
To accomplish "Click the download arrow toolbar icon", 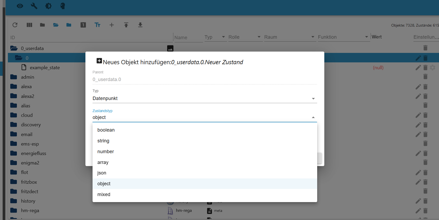I will click(x=140, y=25).
